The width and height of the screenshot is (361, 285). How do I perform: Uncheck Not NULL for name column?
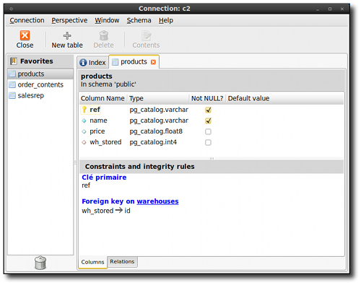pyautogui.click(x=208, y=120)
